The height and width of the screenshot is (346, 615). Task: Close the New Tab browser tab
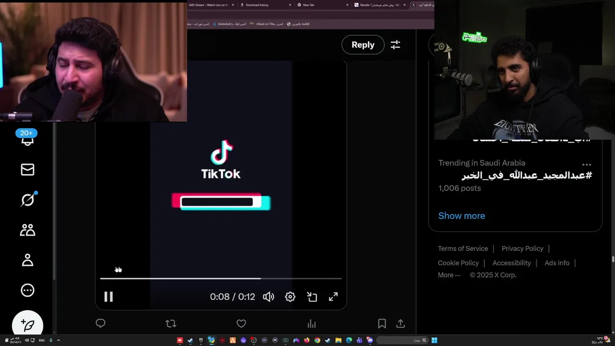pyautogui.click(x=347, y=5)
